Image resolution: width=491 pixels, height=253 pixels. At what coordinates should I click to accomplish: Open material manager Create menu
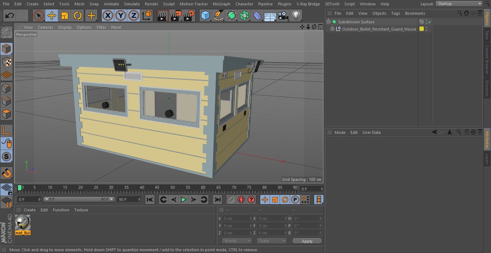pos(29,210)
